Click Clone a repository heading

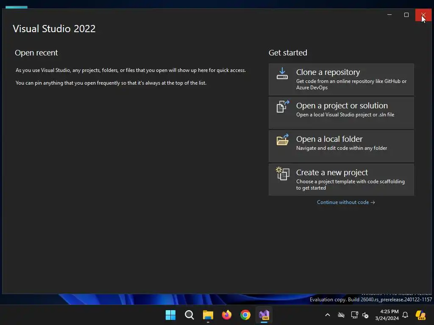coord(328,72)
